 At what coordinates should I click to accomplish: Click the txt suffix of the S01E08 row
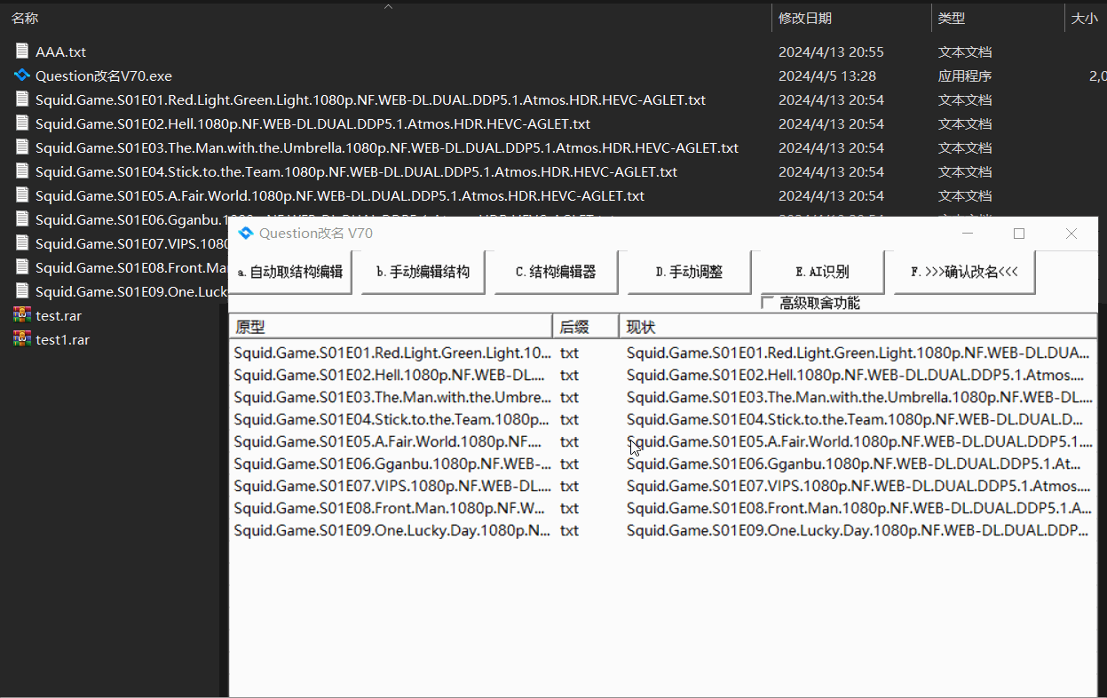(569, 508)
